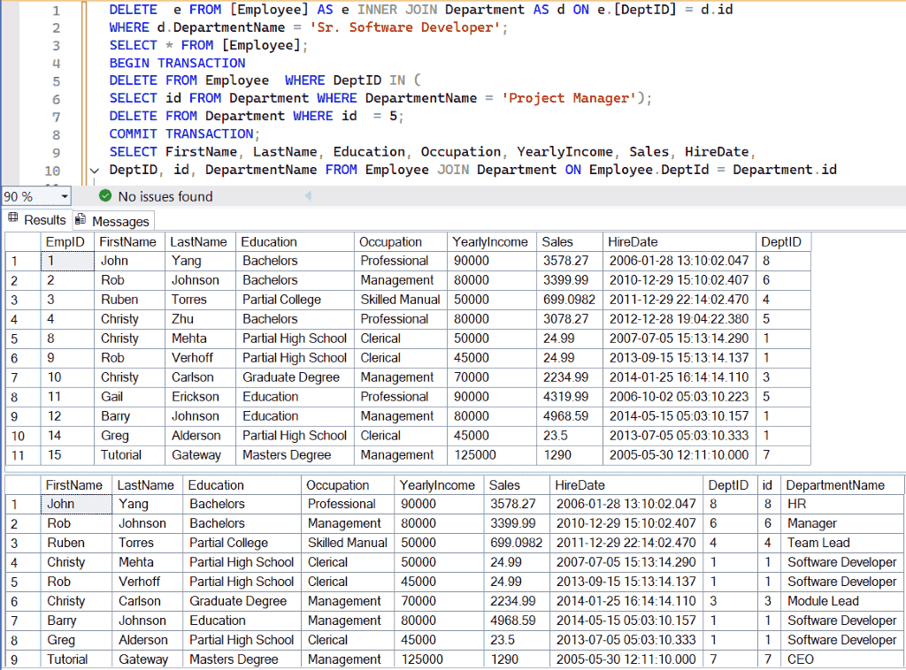Open the 90% zoom level dropdown
This screenshot has width=906, height=670.
[x=65, y=195]
